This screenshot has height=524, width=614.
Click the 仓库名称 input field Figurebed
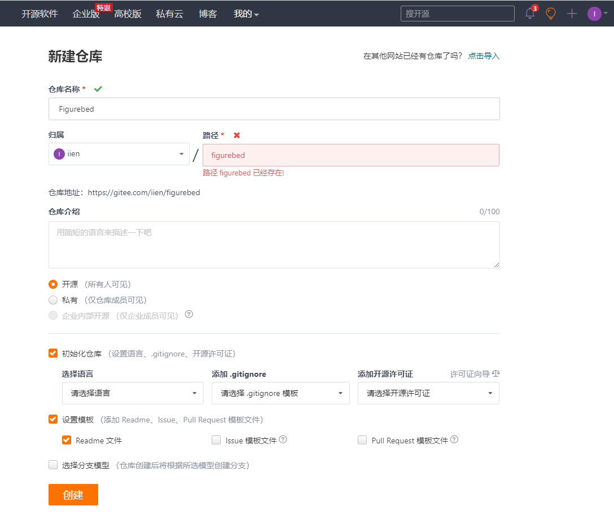coord(274,109)
